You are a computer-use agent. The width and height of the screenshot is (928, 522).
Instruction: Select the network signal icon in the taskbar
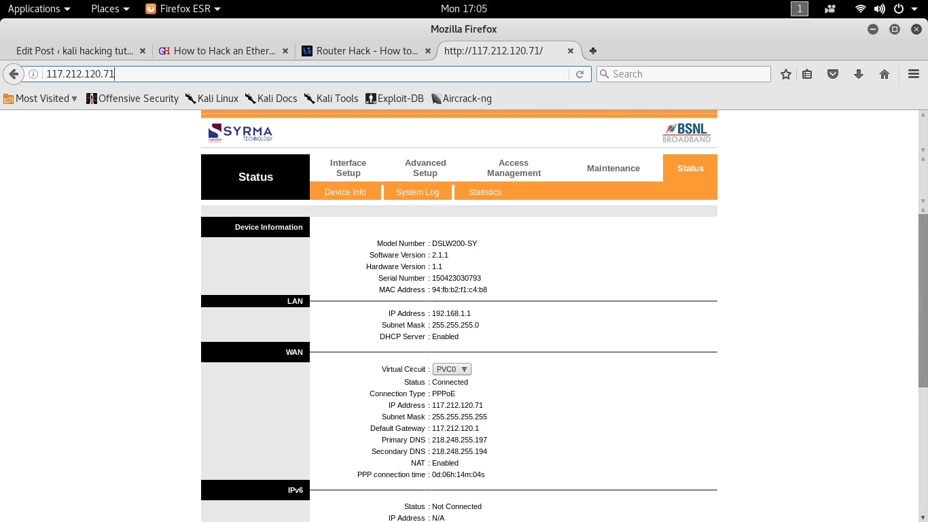coord(860,9)
